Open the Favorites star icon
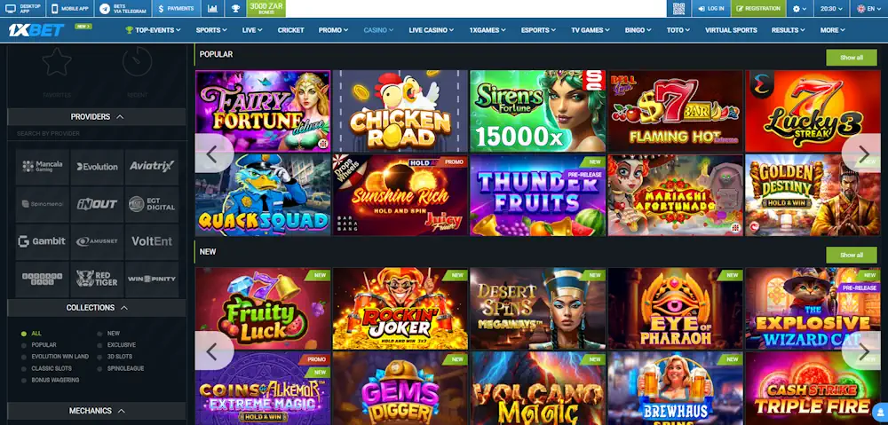Image resolution: width=888 pixels, height=425 pixels. coord(57,62)
